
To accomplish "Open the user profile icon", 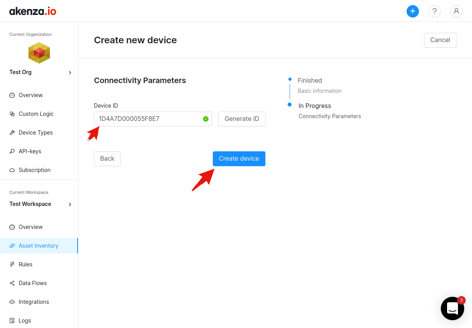I will coord(456,11).
